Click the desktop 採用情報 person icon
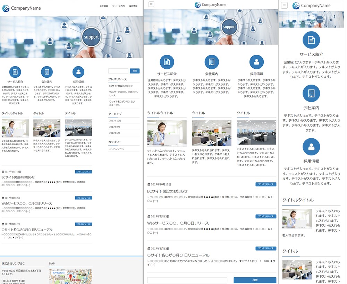 pyautogui.click(x=78, y=72)
